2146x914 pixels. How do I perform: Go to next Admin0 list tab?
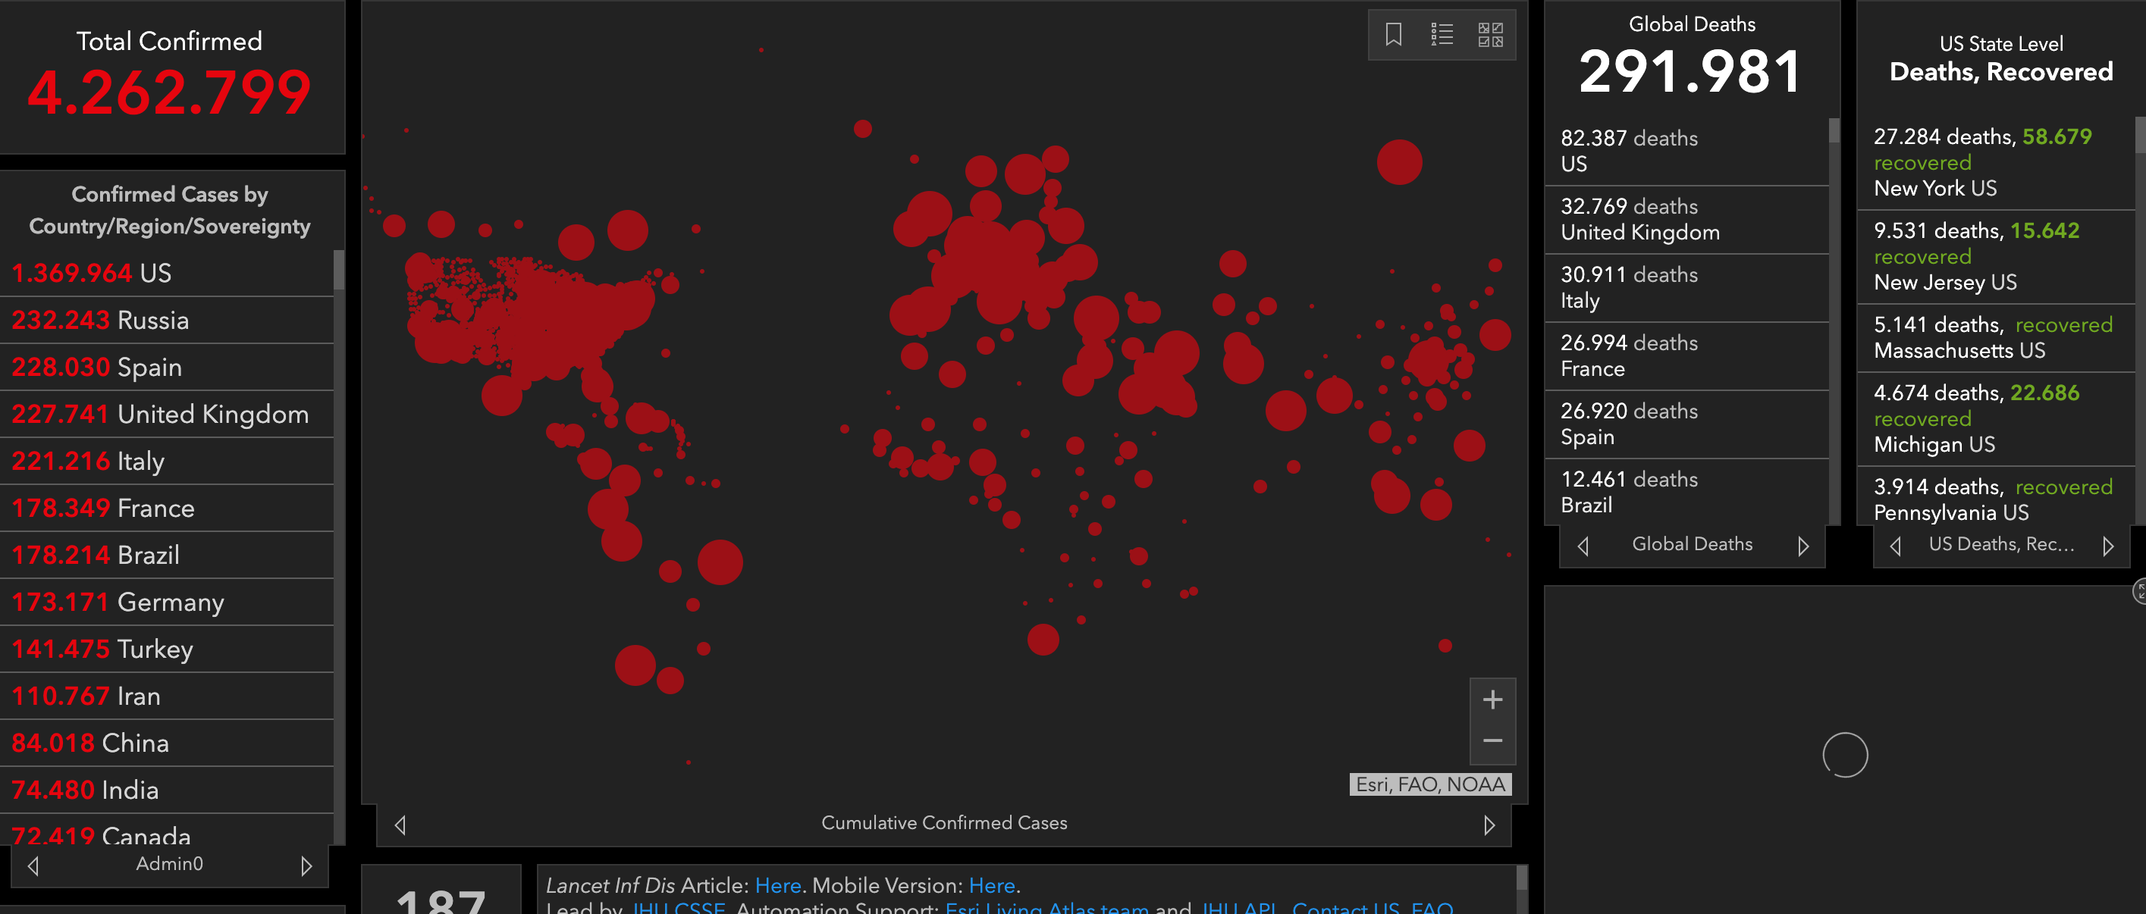point(306,865)
